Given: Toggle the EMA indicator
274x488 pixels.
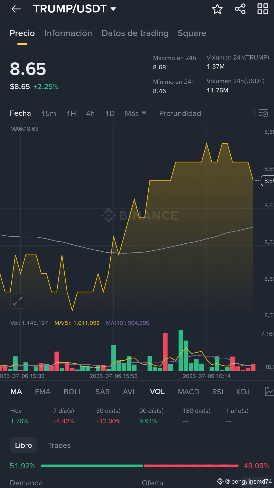Looking at the screenshot, I should pos(43,391).
